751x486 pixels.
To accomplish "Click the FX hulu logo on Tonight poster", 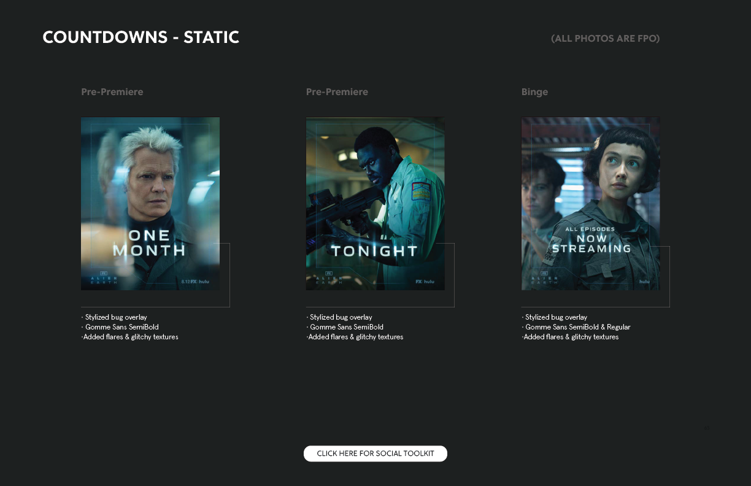I will tap(425, 282).
